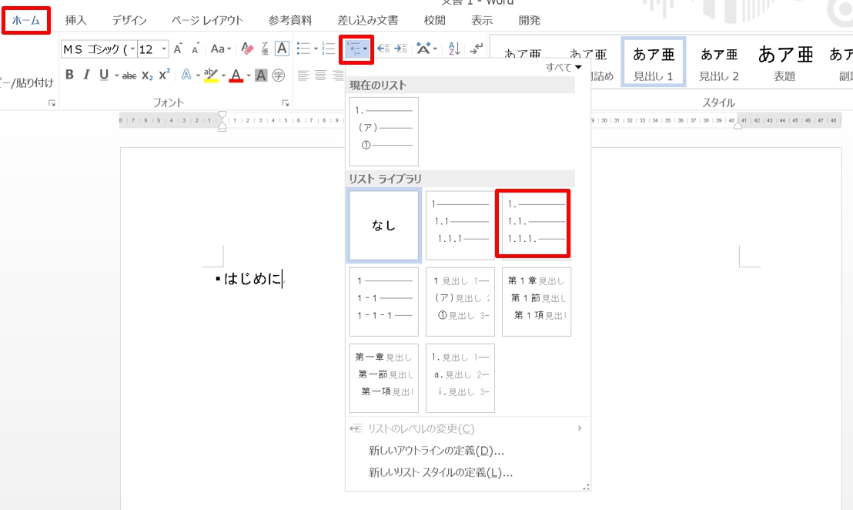Pick the 第1章 第1節 第1項 list style

coord(537,301)
